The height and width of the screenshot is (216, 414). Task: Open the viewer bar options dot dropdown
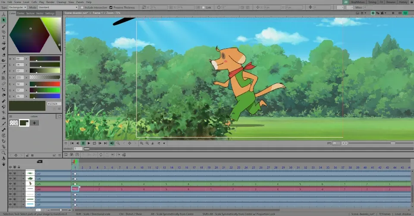[164, 143]
